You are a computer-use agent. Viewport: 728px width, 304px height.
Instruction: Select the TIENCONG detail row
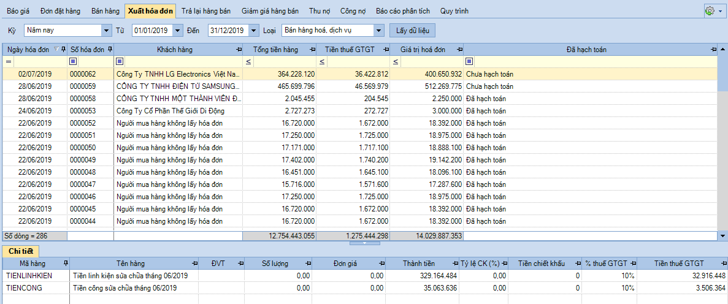[364, 287]
